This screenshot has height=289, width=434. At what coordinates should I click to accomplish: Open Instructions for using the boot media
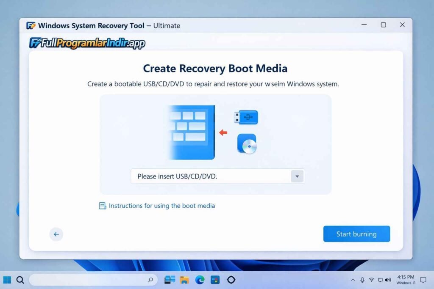[161, 206]
